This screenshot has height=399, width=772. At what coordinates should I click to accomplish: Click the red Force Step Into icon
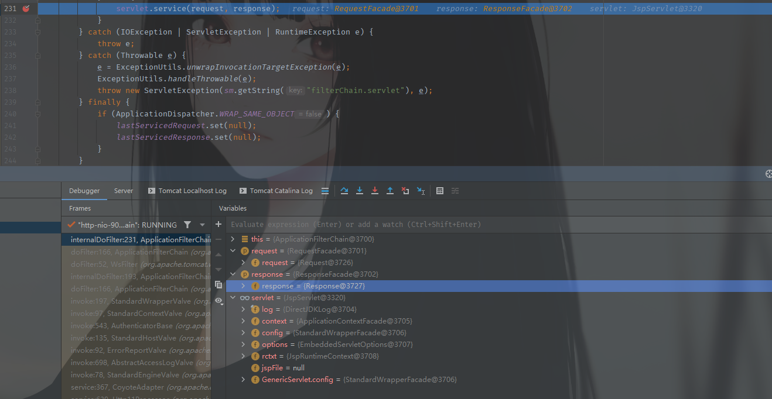[375, 191]
